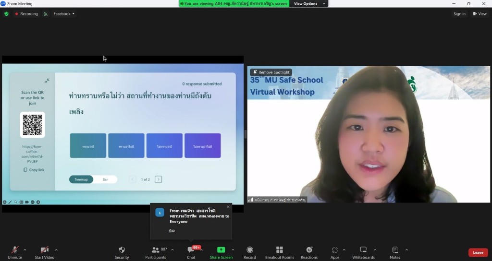Switch chart view to Treemap
The width and height of the screenshot is (492, 261).
click(81, 179)
